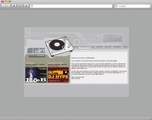Expand the NEWS header arrow
Viewport: 152px width, 120px height.
point(44,56)
